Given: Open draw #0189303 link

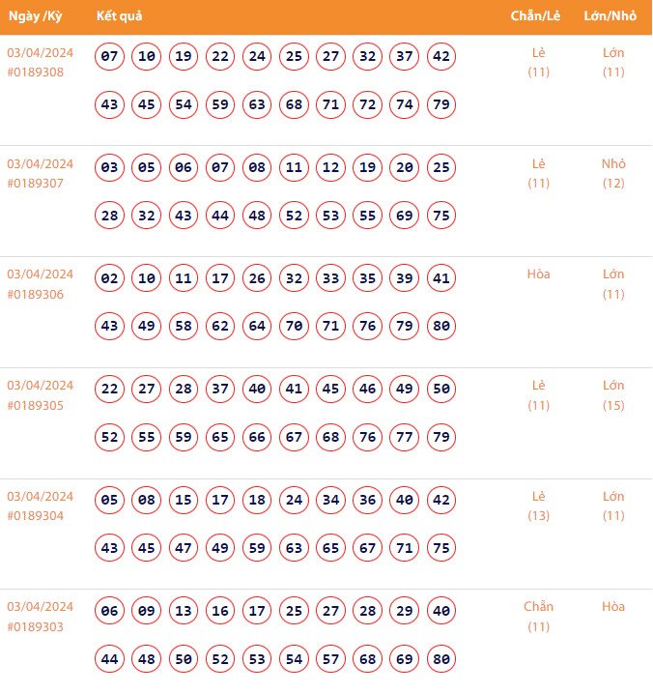Looking at the screenshot, I should [36, 626].
